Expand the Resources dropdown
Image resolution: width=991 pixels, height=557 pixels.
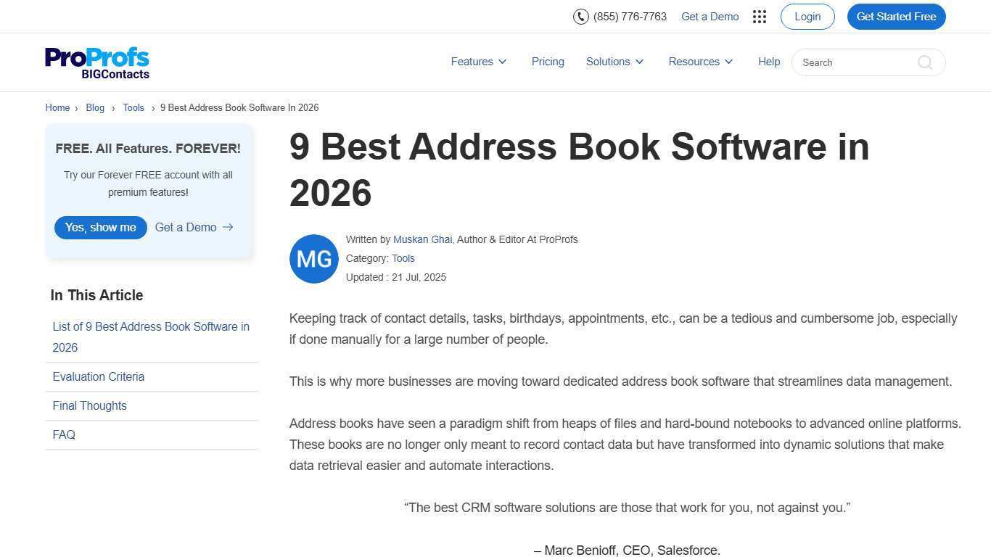point(699,62)
